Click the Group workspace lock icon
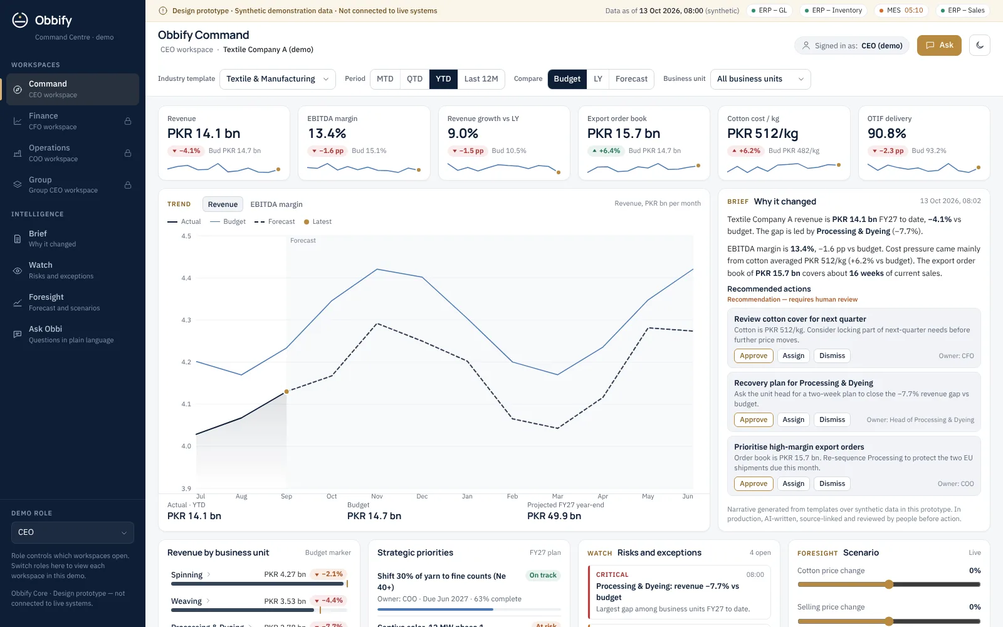 (x=128, y=185)
